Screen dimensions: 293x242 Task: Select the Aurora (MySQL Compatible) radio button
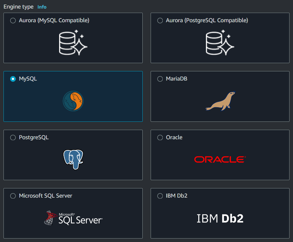pyautogui.click(x=13, y=21)
